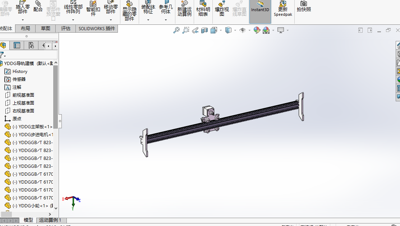Select the Zoom to Area tool
Screen dimensions: 400x226
[x=186, y=30]
